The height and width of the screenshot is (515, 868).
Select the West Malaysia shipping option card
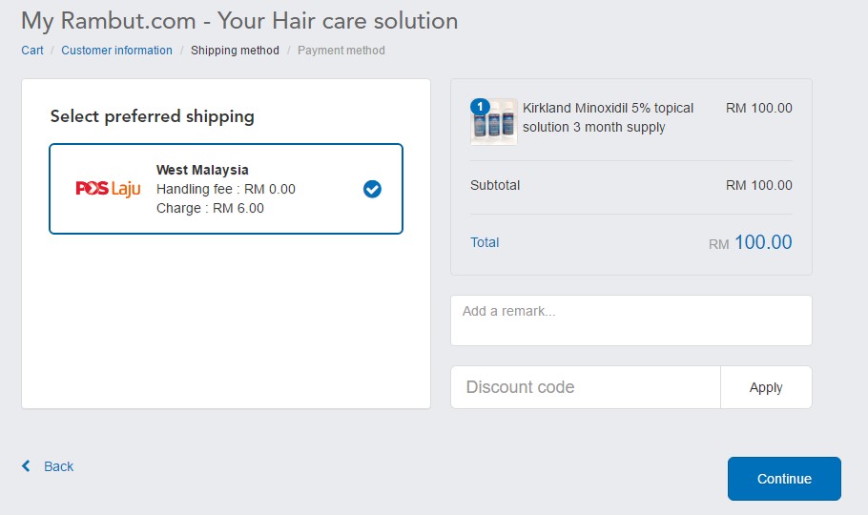226,189
